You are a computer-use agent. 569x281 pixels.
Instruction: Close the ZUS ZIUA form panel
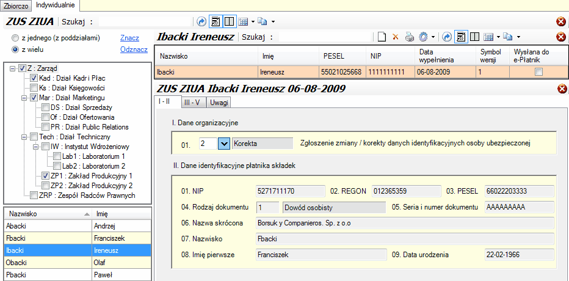[561, 89]
